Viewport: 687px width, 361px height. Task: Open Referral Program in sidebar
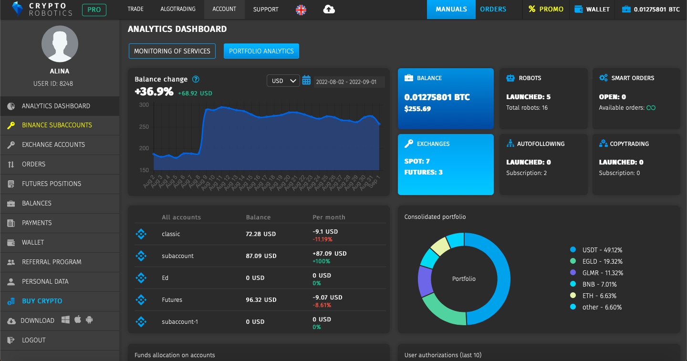(x=60, y=262)
